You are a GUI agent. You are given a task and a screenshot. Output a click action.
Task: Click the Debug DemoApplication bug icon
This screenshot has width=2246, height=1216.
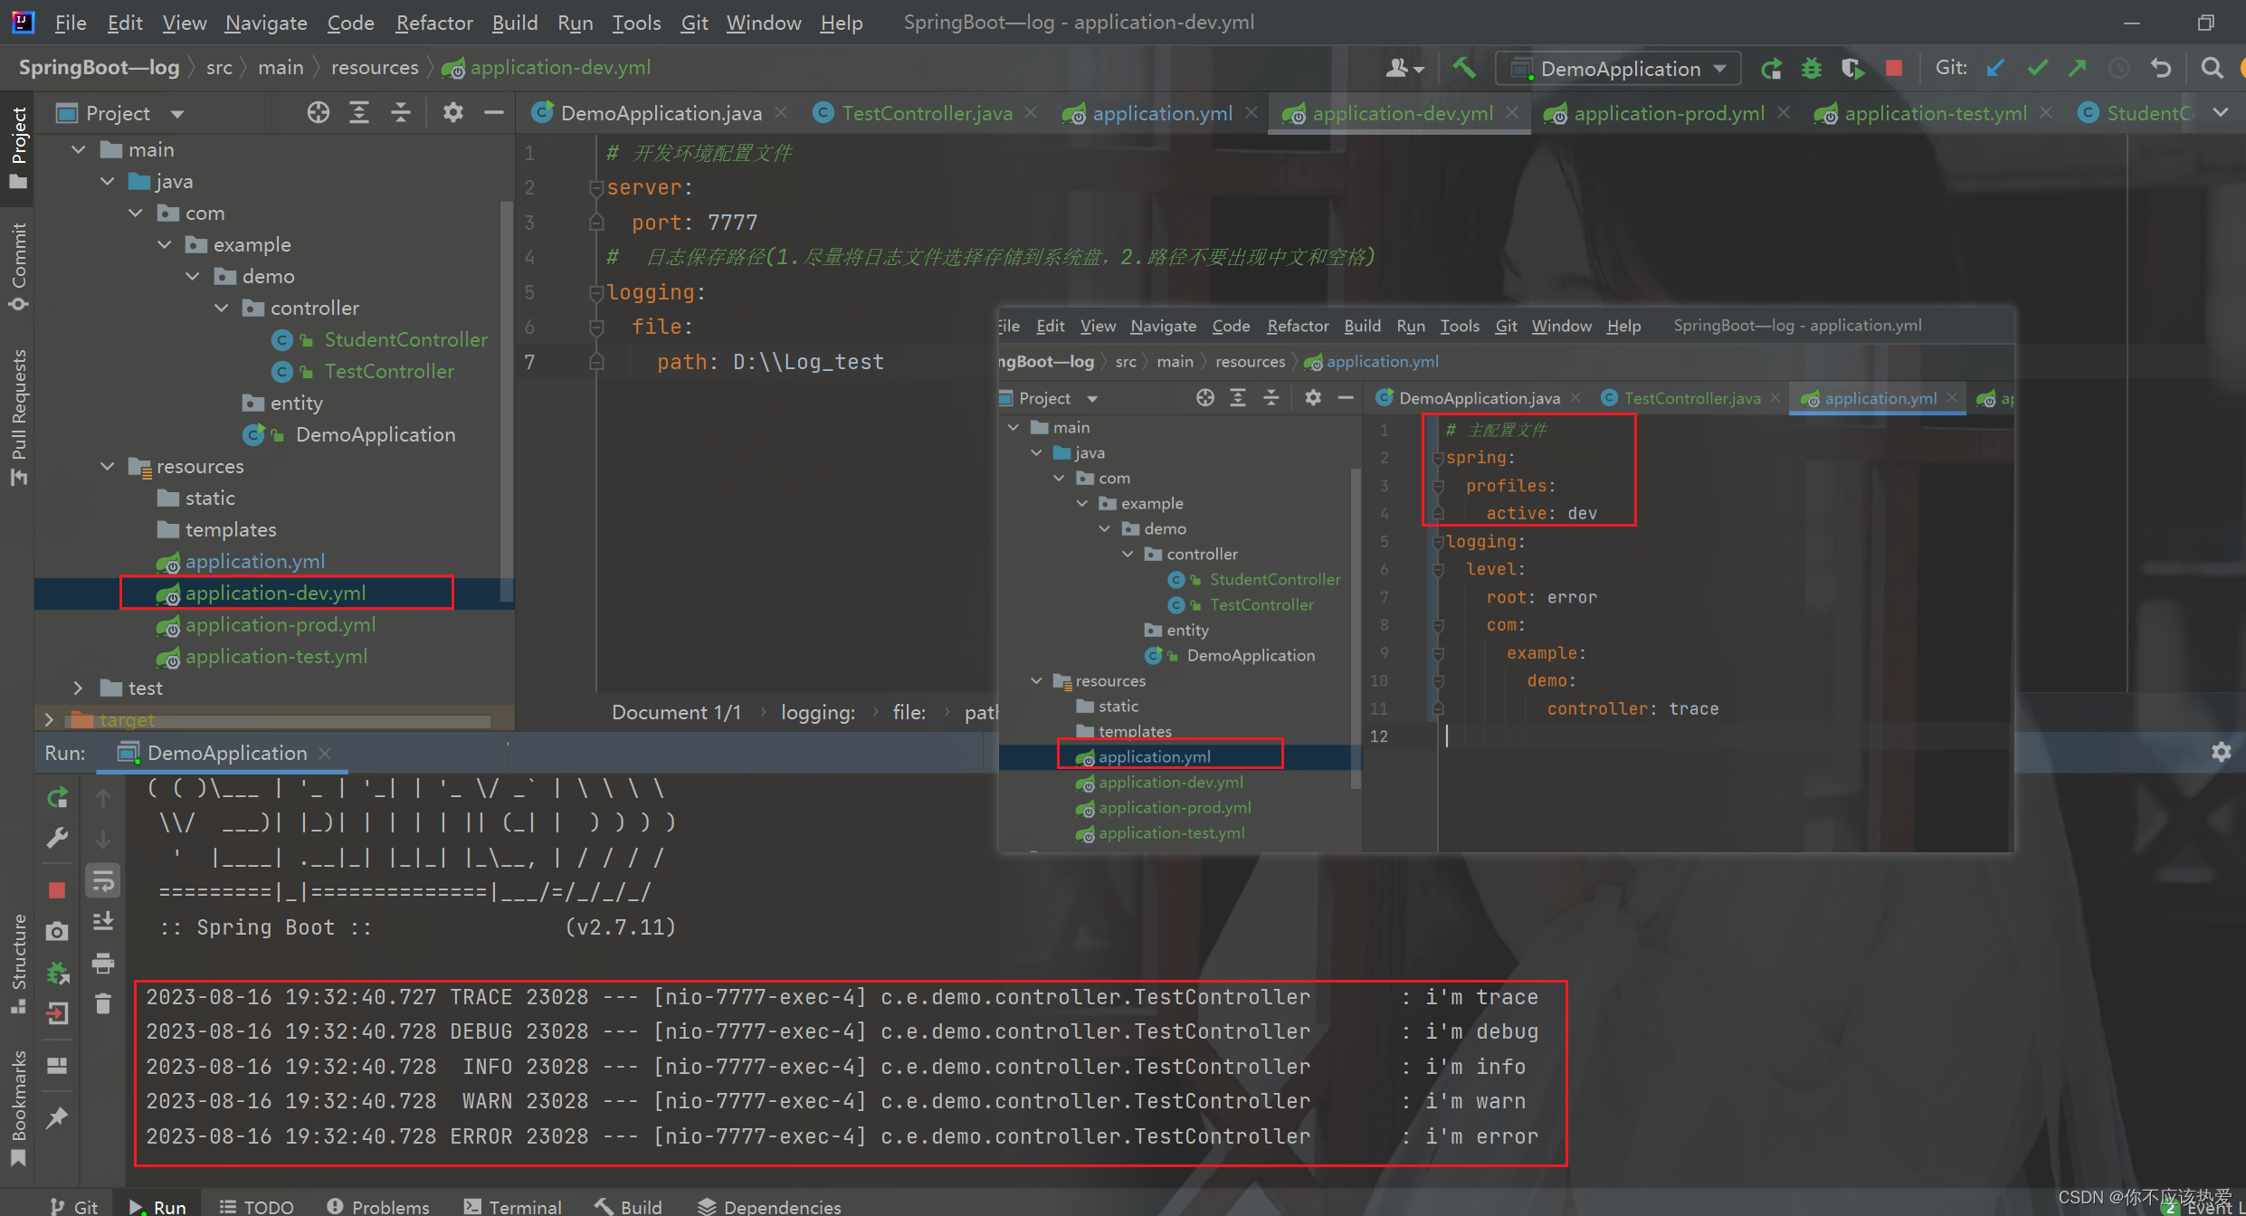click(x=1811, y=69)
